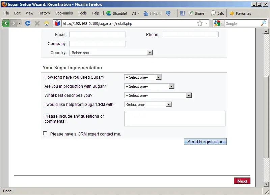Open the recent pages history dropdown arrow
Screen dimensions: 270x195
20,23
